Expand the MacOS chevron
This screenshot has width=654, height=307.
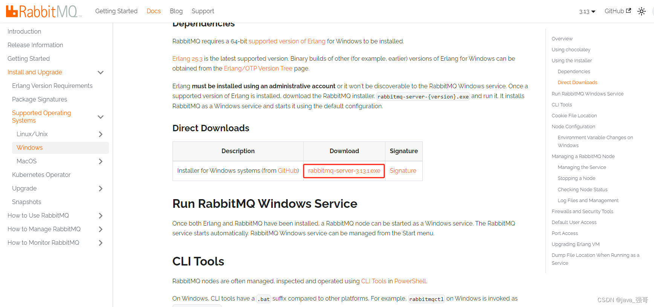coord(101,161)
